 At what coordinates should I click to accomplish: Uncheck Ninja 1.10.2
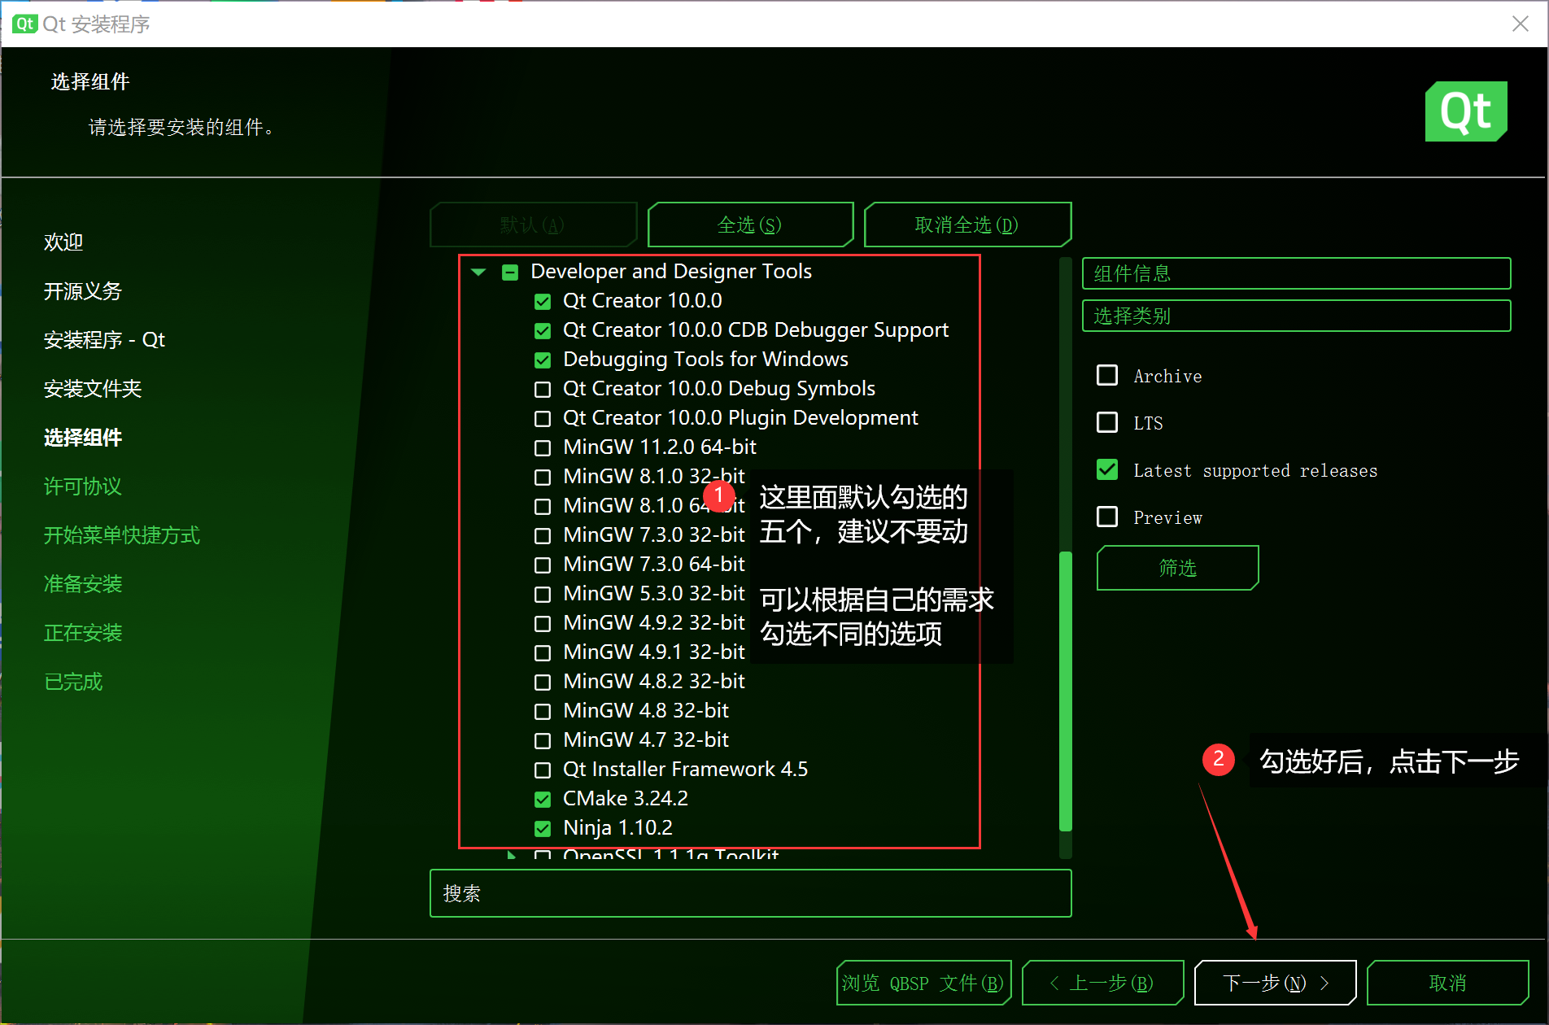[543, 828]
